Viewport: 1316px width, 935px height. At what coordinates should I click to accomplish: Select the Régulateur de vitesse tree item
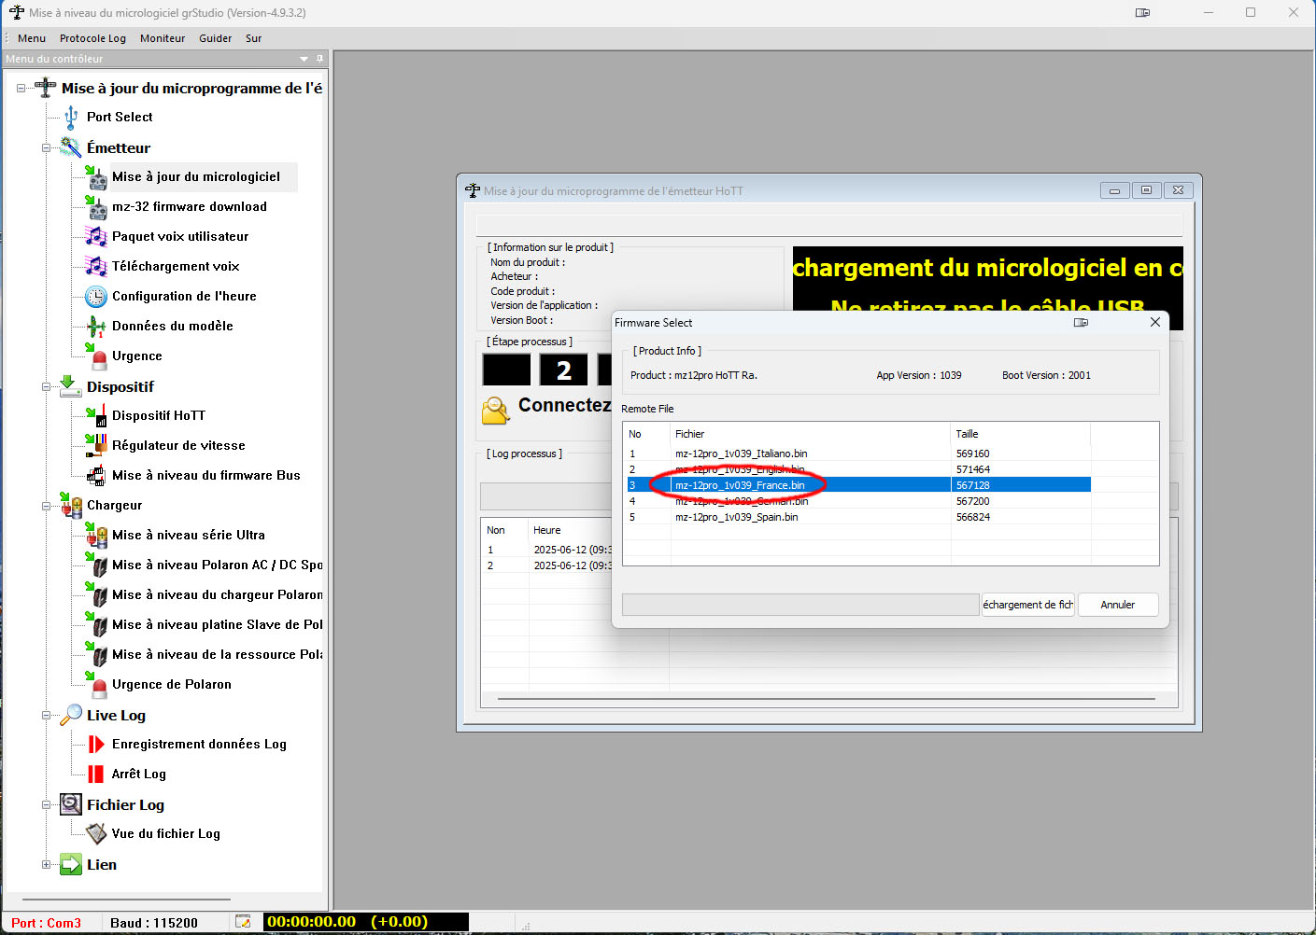(178, 446)
